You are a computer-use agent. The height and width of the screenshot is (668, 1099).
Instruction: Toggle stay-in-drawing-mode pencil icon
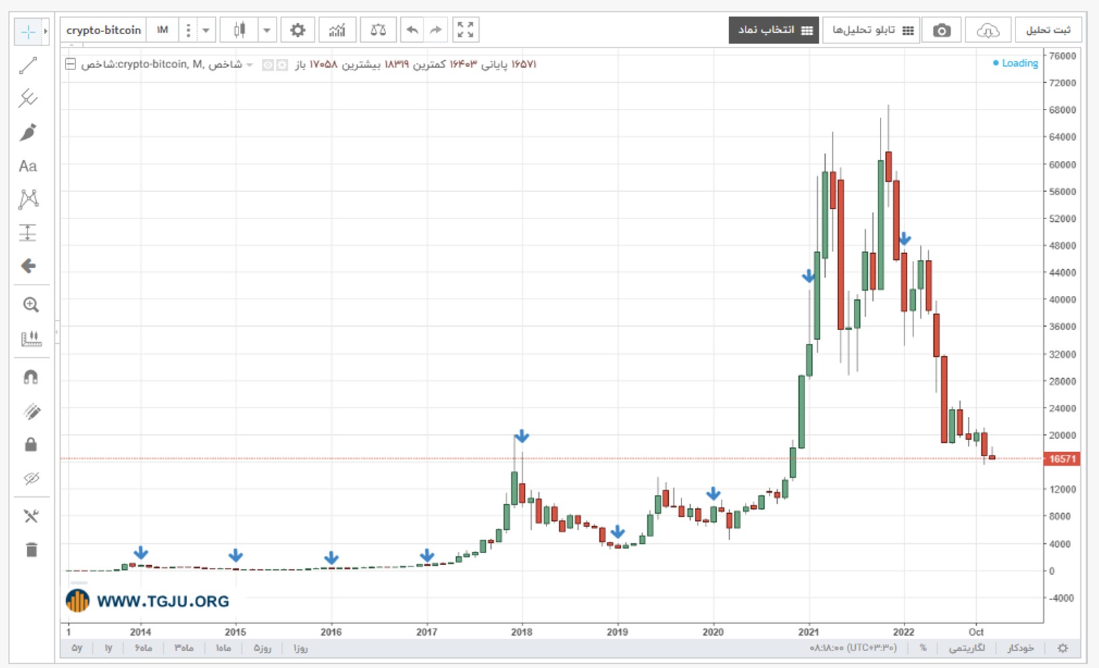[x=31, y=411]
